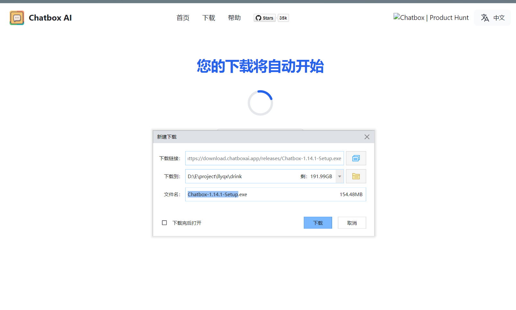516x310 pixels.
Task: Open the 35k star count link
Action: coord(283,18)
